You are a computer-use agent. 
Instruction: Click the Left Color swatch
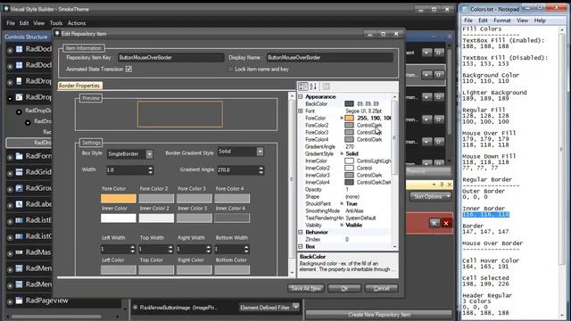119,269
